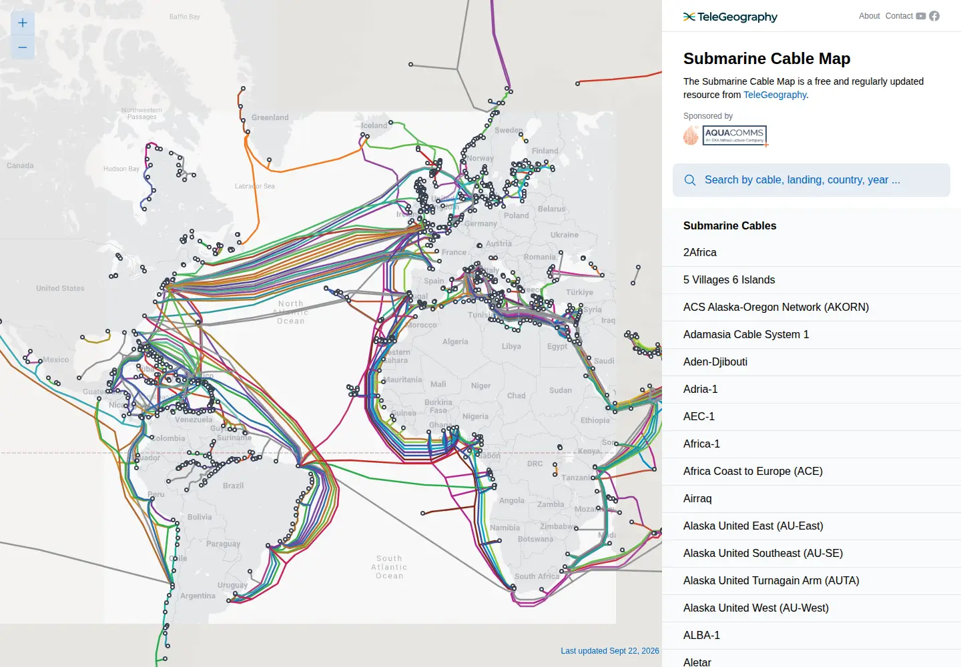Select the AEC-1 cable

click(x=812, y=417)
